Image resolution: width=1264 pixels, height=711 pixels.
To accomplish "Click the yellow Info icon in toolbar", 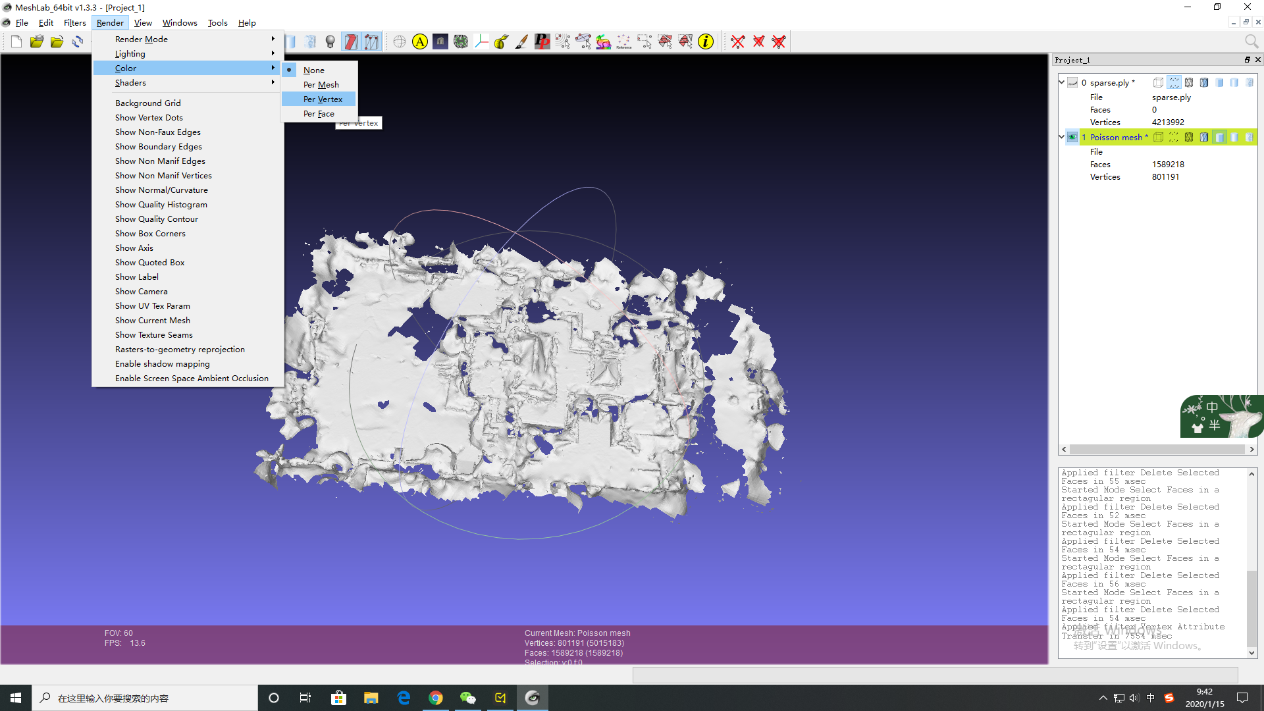I will 706,42.
